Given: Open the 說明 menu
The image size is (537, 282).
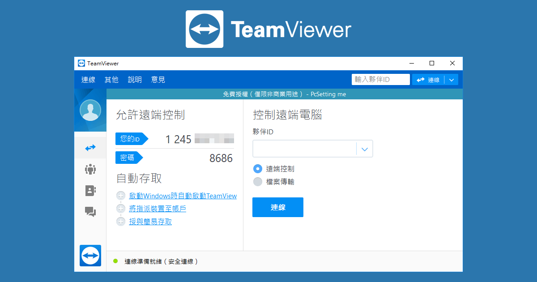Looking at the screenshot, I should click(135, 80).
